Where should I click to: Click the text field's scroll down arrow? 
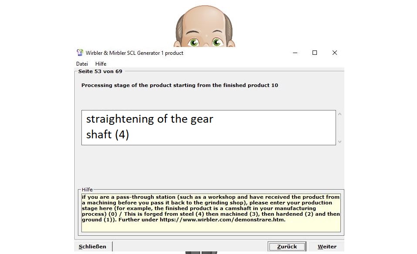point(340,141)
